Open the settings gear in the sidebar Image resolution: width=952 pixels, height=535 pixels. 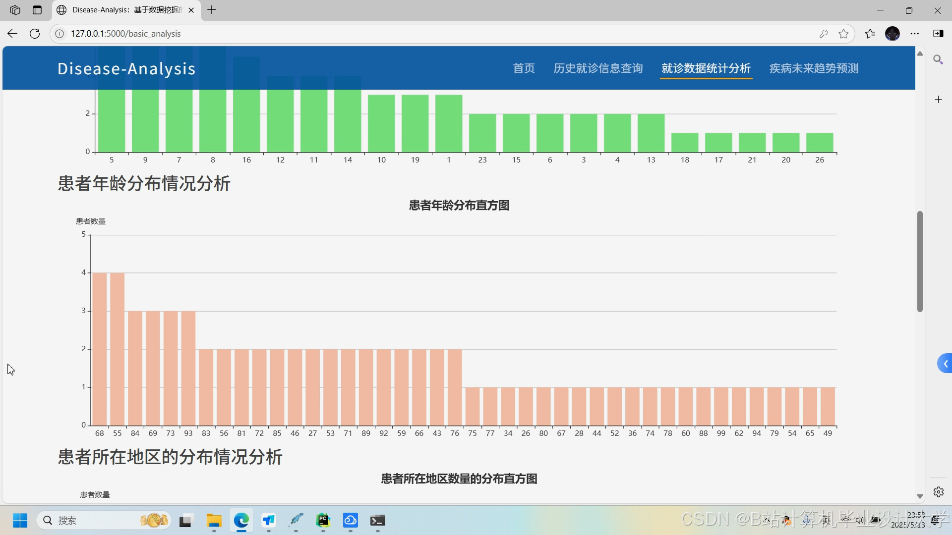[x=939, y=492]
